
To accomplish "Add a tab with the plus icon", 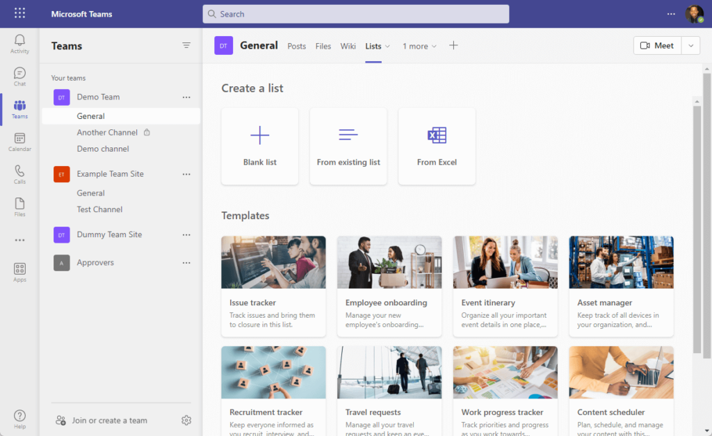I will (453, 45).
